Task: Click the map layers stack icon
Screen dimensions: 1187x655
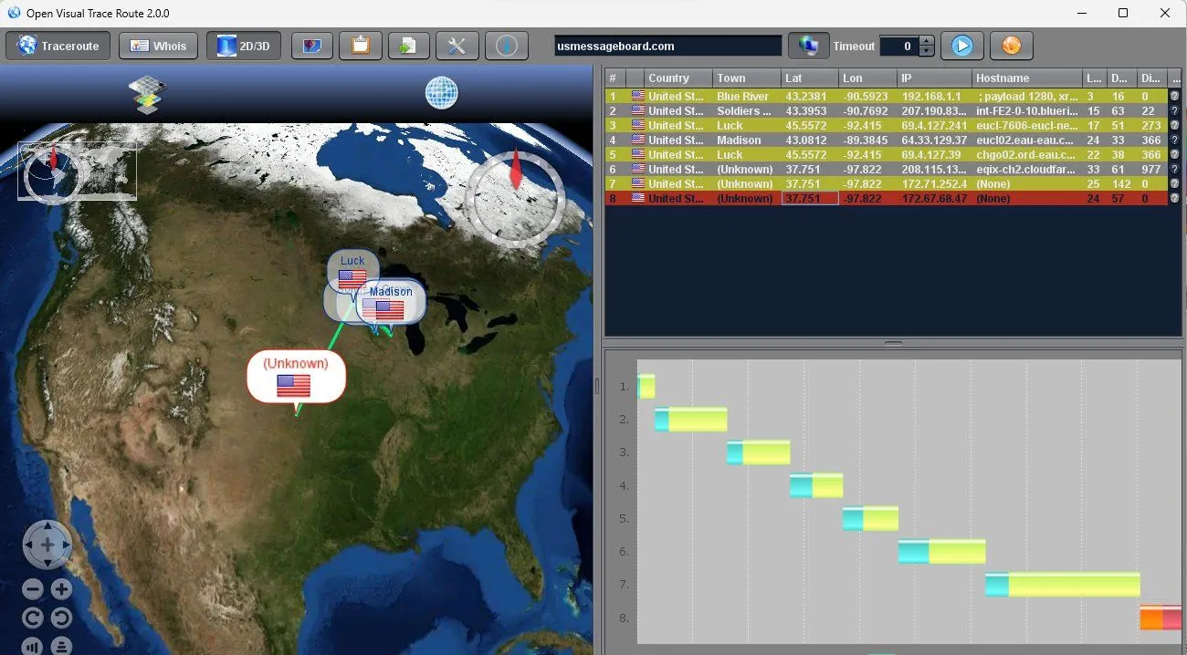Action: coord(146,94)
